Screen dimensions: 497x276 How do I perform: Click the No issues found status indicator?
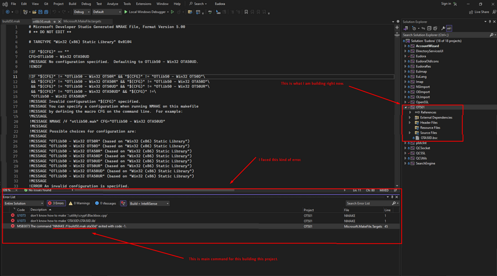point(38,190)
